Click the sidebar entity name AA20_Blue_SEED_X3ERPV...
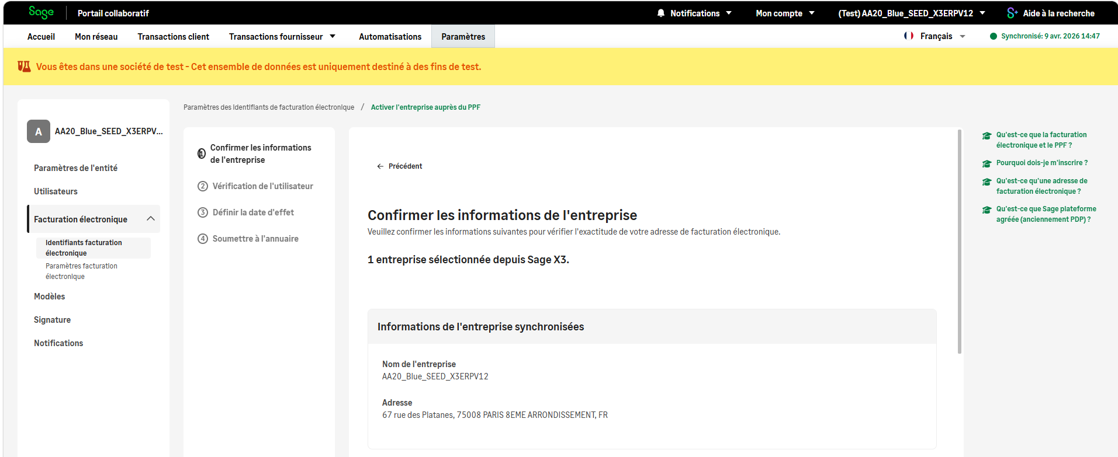The image size is (1118, 457). click(x=109, y=131)
